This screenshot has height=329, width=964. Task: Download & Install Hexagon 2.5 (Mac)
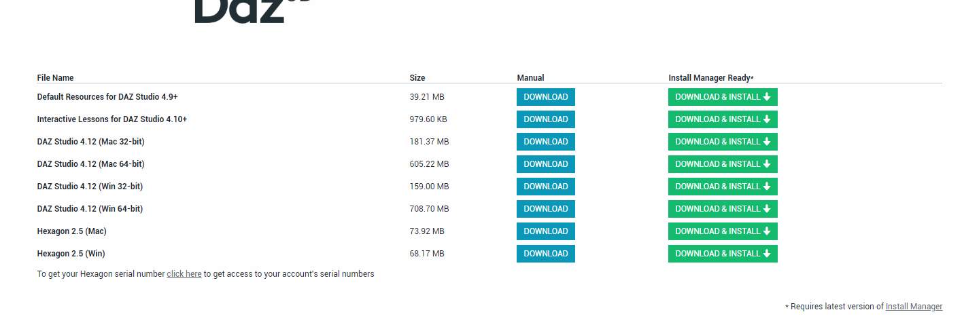click(x=723, y=231)
